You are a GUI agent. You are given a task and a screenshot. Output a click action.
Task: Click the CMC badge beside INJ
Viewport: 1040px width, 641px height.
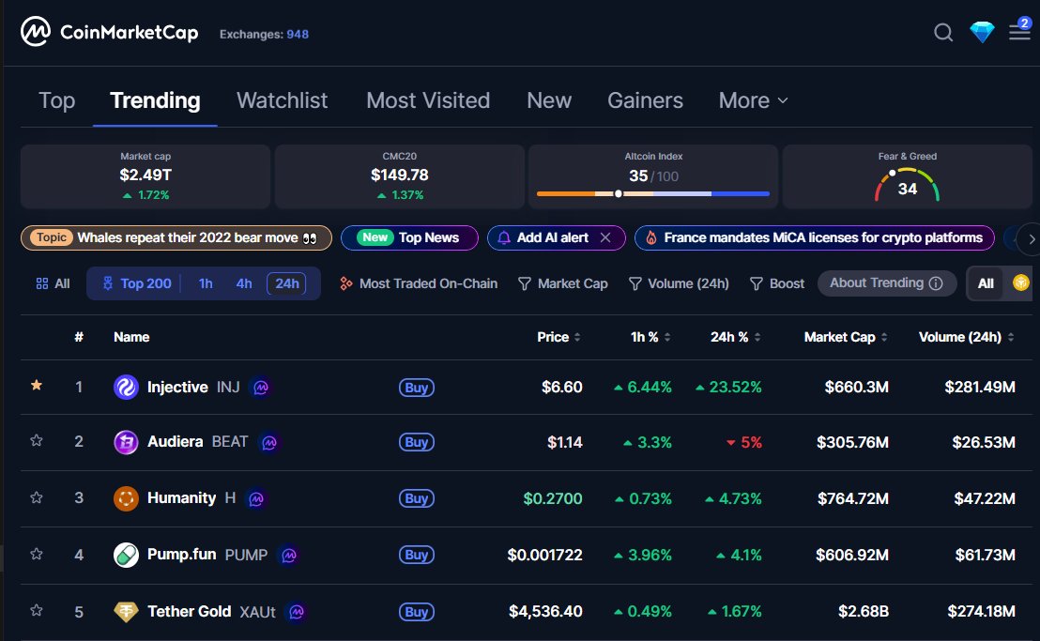(261, 387)
